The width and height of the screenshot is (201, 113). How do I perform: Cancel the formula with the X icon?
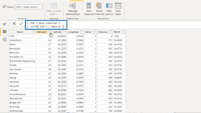14,23
